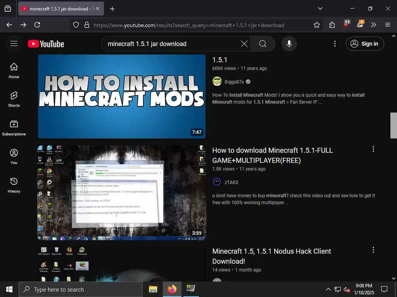Bookmark this page with star
The height and width of the screenshot is (297, 397).
(316, 25)
